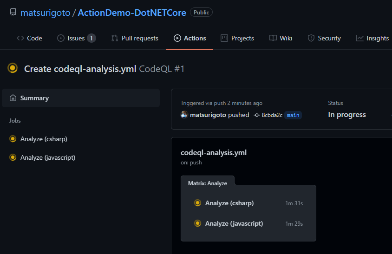The image size is (392, 254).
Task: Click the commit icon beside 8cbda2c
Action: coord(257,115)
